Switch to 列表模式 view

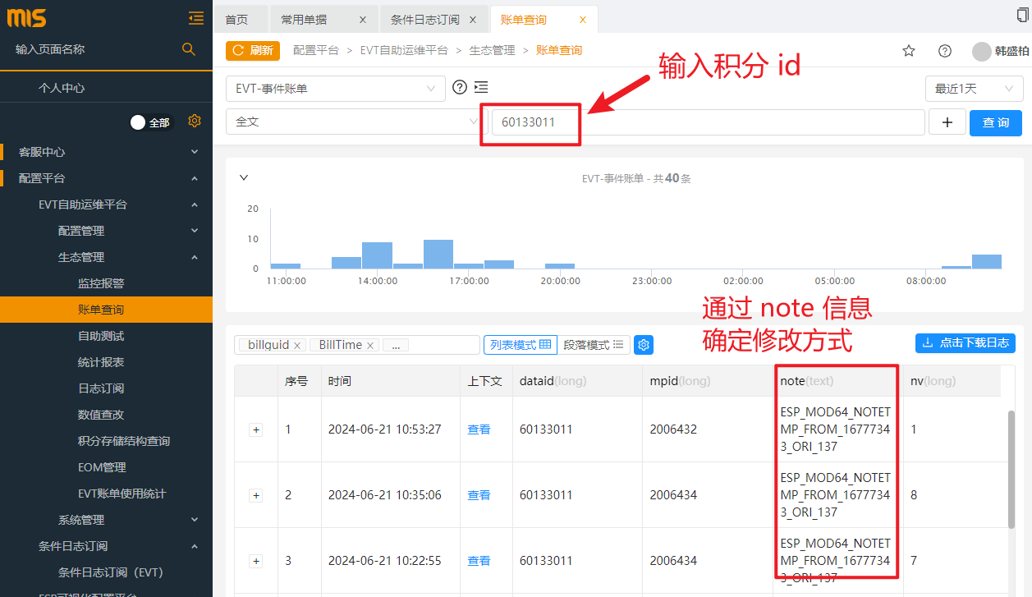point(520,345)
